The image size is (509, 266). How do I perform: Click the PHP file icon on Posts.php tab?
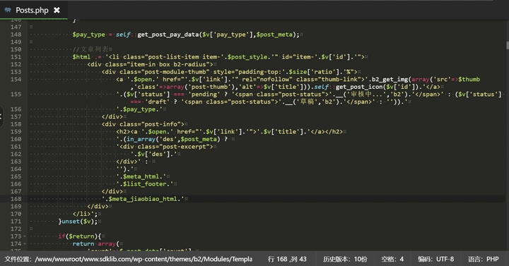(x=8, y=10)
